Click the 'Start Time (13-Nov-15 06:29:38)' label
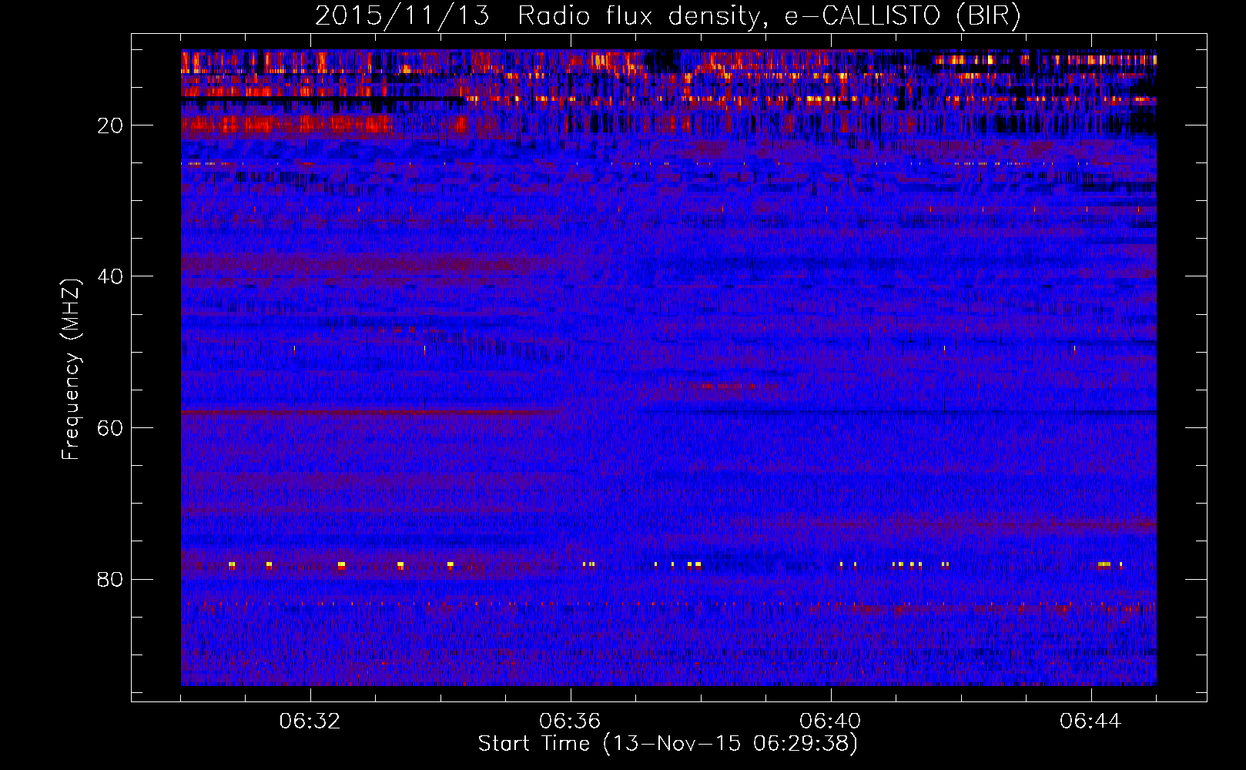The width and height of the screenshot is (1246, 770). (x=668, y=744)
